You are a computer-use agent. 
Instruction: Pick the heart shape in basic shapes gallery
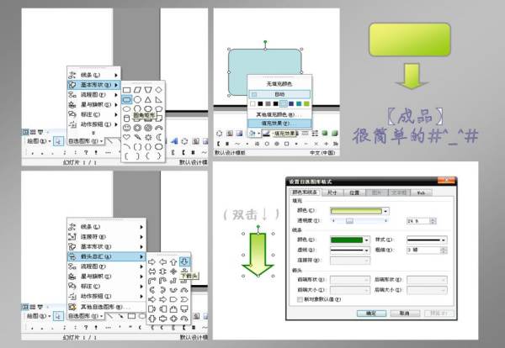(x=126, y=137)
